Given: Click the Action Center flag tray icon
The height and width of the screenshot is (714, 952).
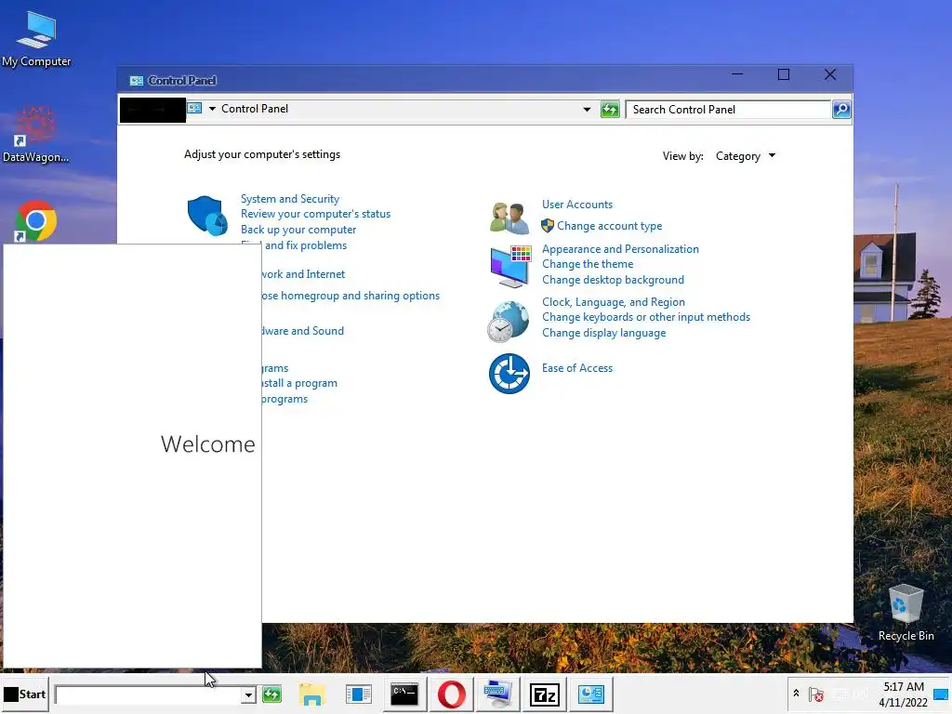Looking at the screenshot, I should coord(816,694).
